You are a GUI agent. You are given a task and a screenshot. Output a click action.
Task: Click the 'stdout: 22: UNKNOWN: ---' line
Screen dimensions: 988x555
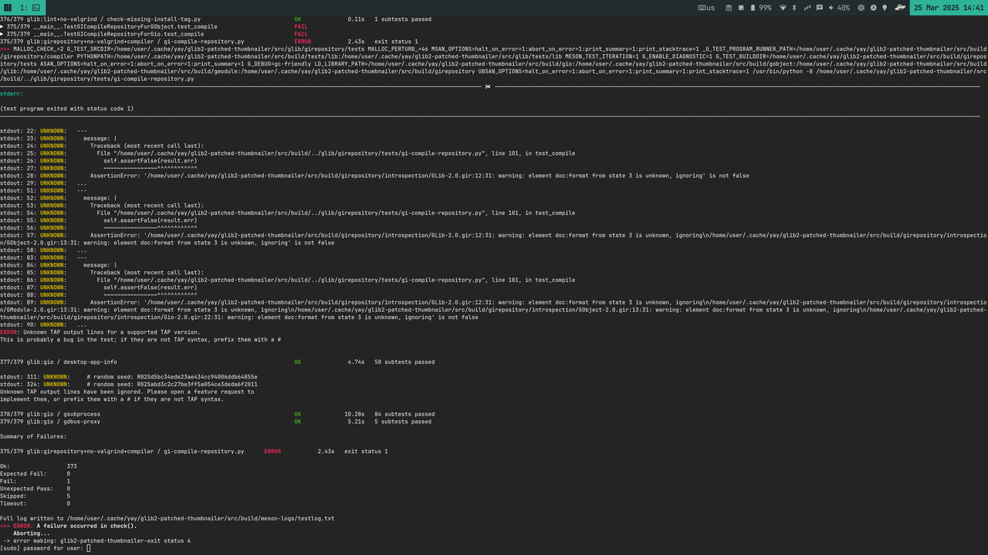tap(44, 131)
